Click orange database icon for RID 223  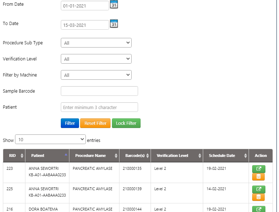point(259,177)
